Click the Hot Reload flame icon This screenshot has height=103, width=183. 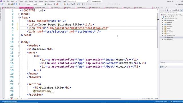57,4
